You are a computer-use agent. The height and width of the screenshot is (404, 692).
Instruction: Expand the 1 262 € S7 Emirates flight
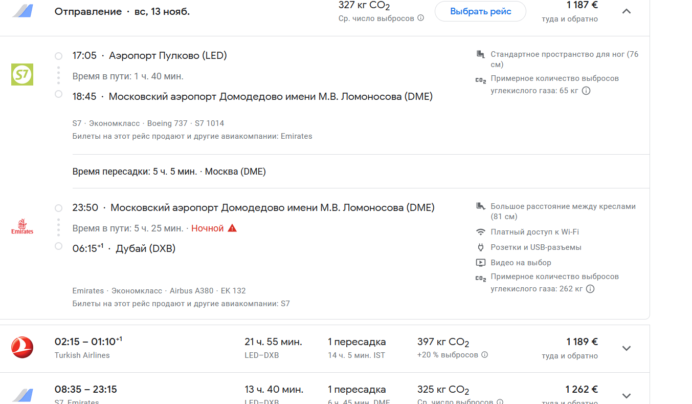click(626, 395)
